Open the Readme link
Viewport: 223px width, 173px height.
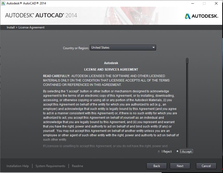pos(78,166)
